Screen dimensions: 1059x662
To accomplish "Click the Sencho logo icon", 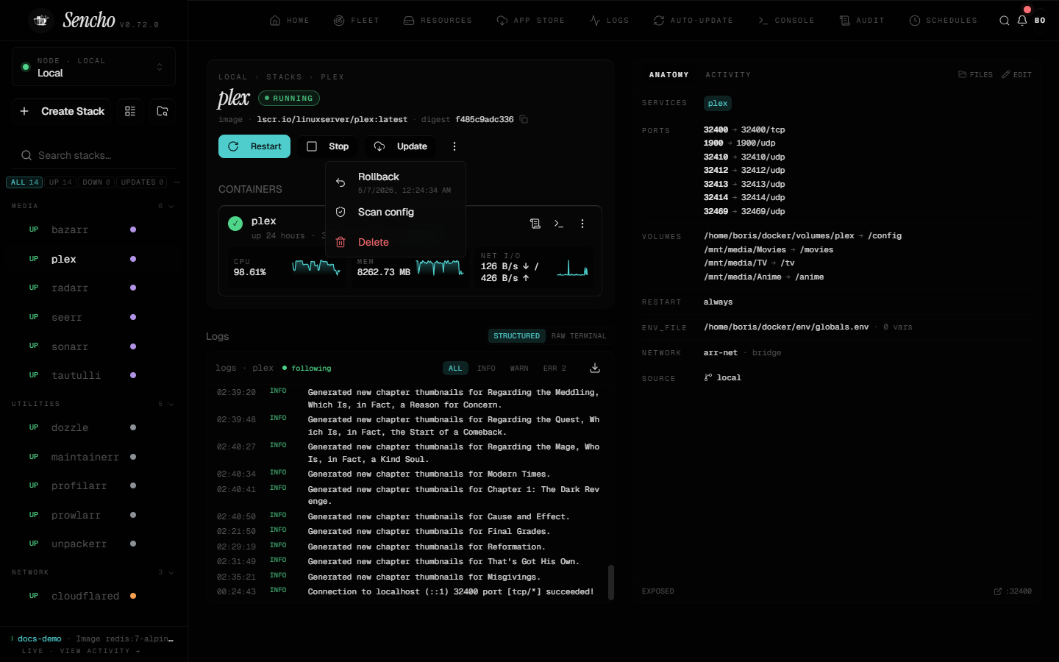I will (x=41, y=21).
